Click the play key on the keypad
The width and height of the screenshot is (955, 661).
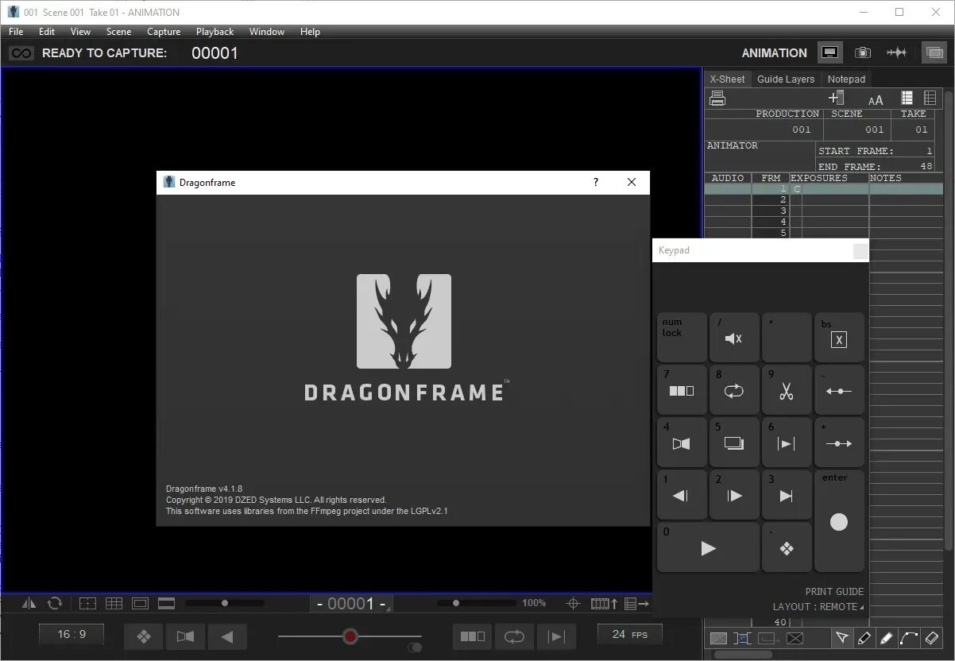pos(708,547)
